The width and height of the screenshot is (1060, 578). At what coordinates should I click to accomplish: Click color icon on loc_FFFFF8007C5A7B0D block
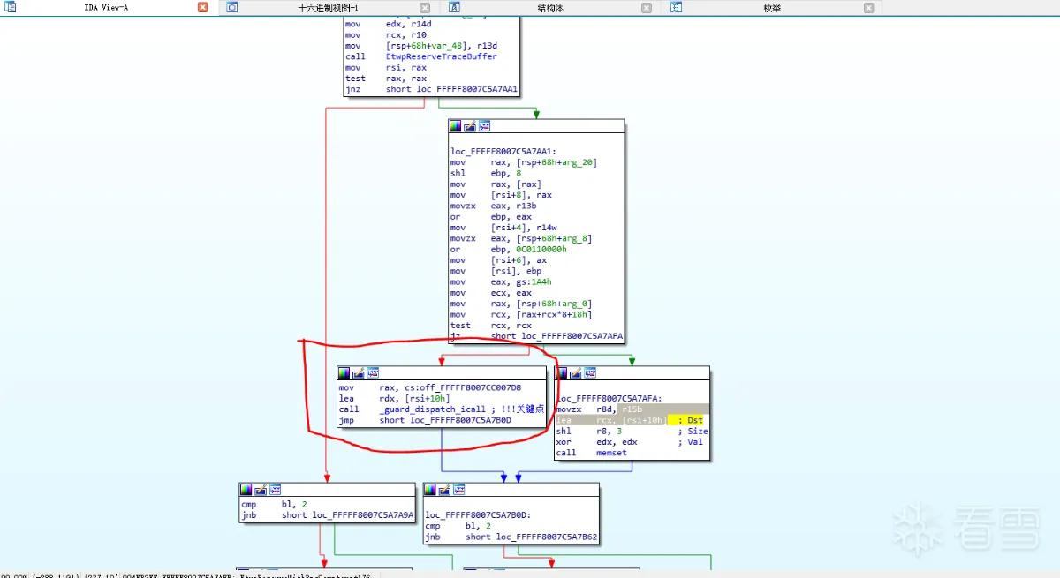point(431,489)
